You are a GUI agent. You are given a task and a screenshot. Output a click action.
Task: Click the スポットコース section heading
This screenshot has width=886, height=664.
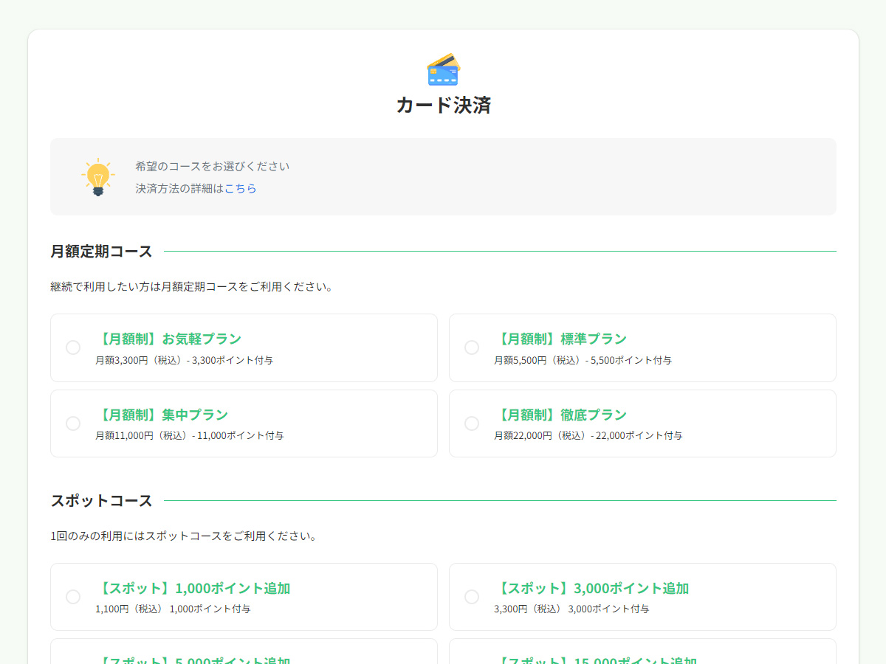coord(100,499)
